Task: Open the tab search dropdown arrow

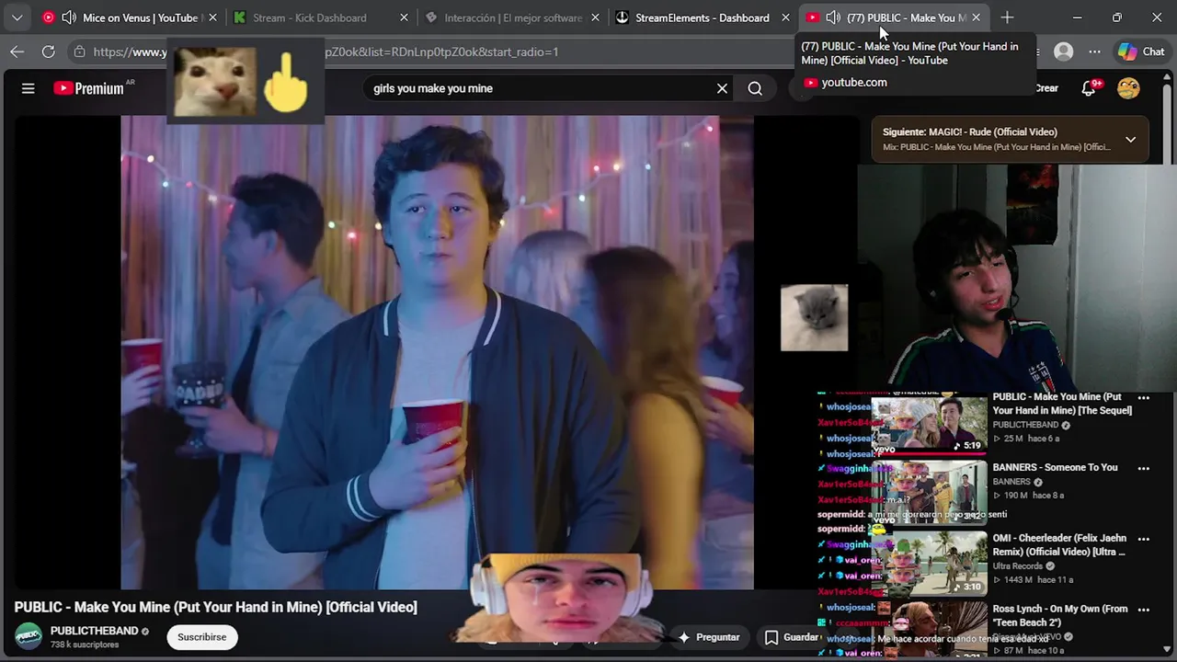Action: tap(17, 17)
